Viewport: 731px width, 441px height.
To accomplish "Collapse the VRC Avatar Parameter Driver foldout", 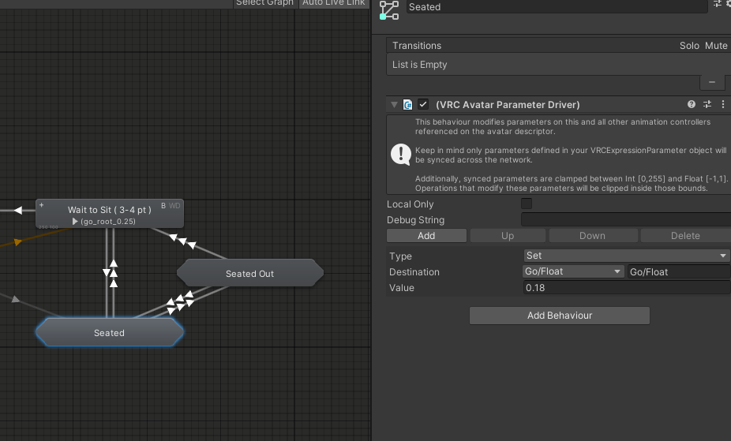I will [x=394, y=105].
